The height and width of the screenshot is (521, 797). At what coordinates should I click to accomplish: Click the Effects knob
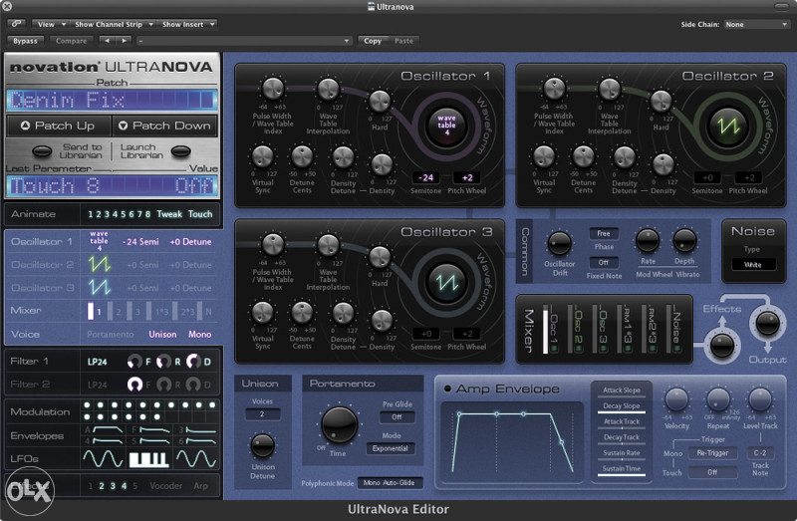coord(721,346)
